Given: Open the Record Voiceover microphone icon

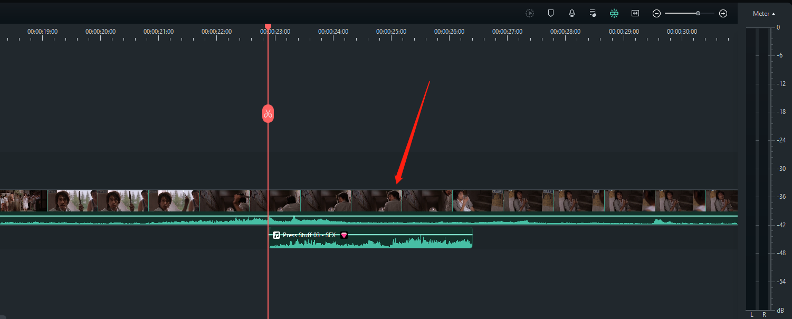Looking at the screenshot, I should tap(572, 13).
